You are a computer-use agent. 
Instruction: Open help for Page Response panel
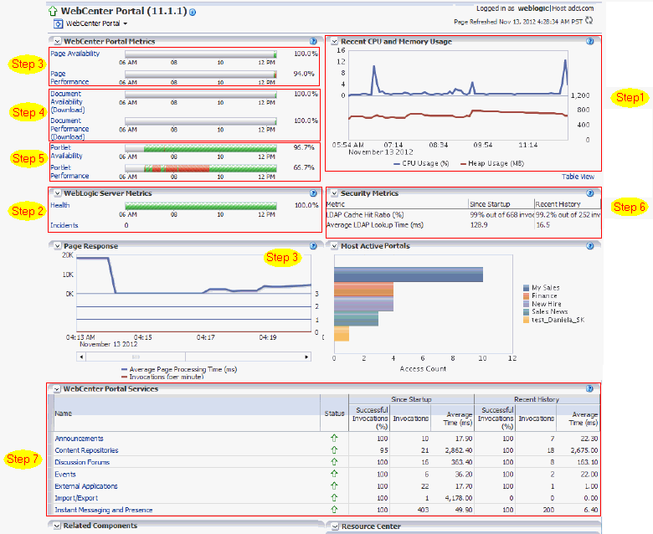coord(313,246)
